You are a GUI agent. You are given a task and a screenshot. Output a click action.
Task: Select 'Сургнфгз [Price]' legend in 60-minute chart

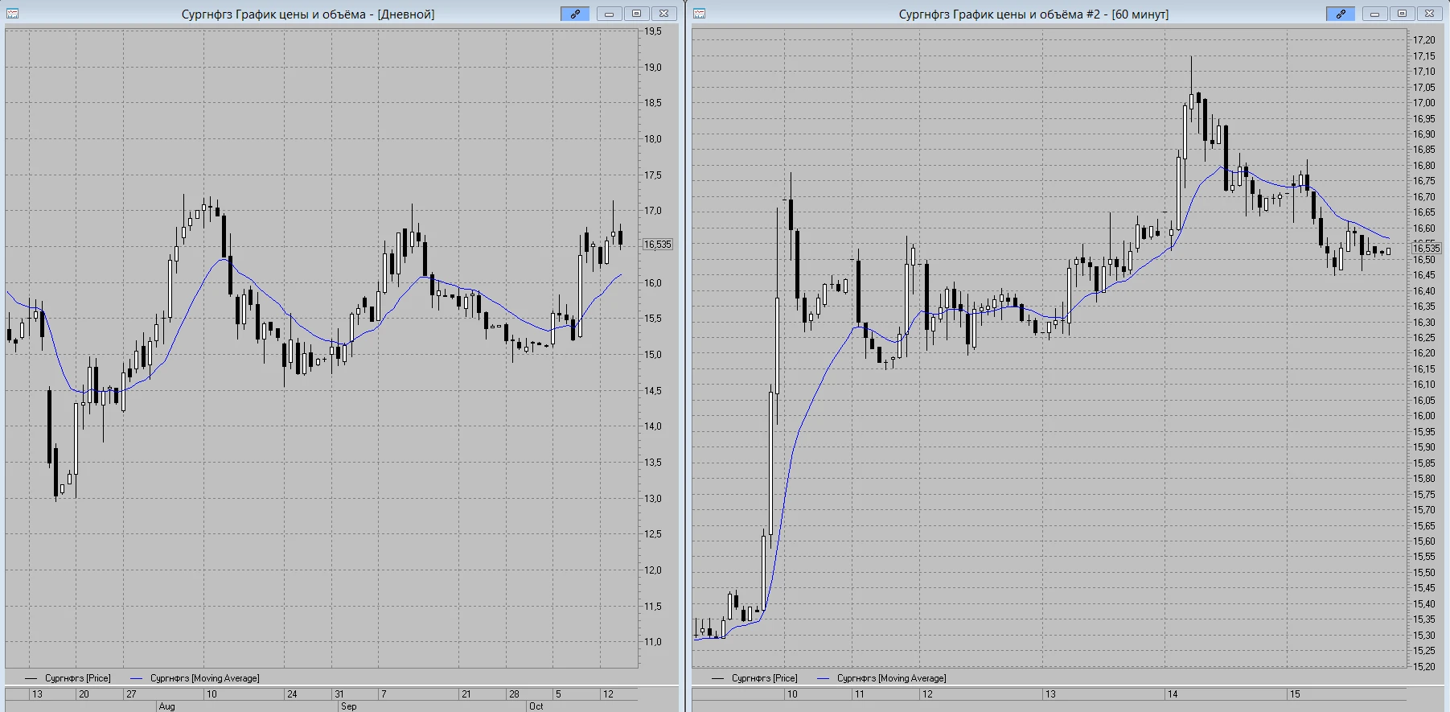click(x=765, y=678)
